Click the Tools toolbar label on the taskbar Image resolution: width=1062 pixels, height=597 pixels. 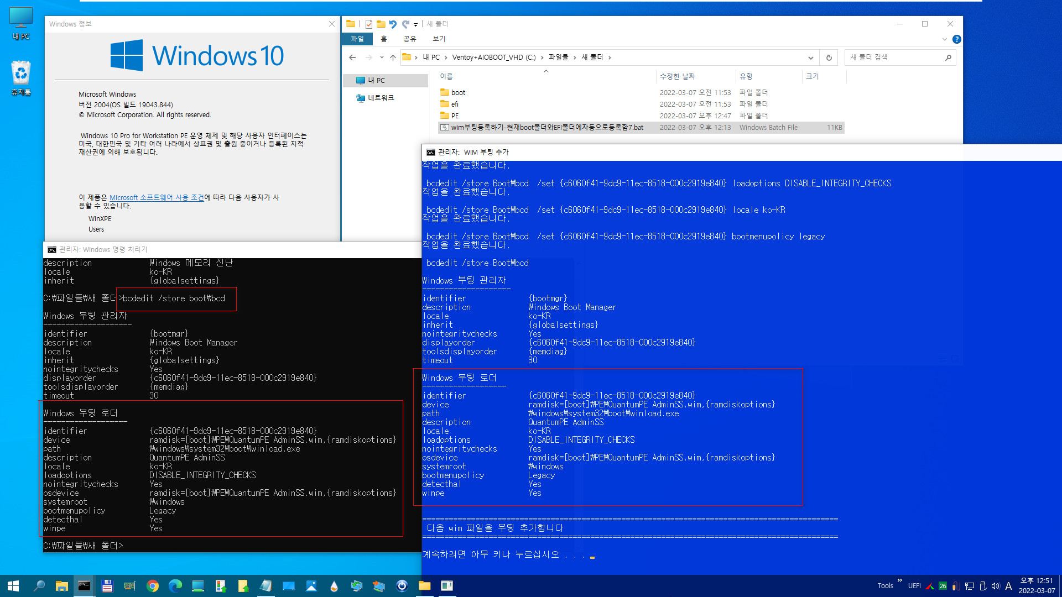click(885, 586)
